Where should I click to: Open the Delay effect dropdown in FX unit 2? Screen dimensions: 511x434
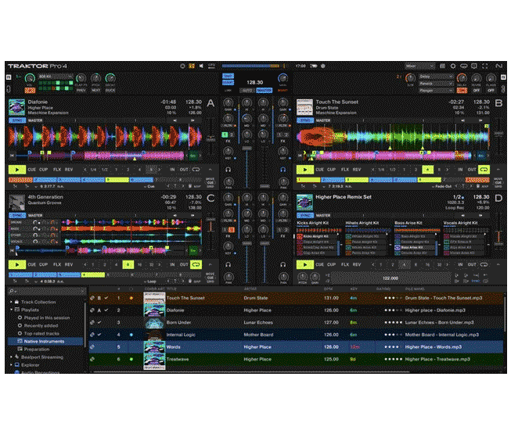click(436, 77)
